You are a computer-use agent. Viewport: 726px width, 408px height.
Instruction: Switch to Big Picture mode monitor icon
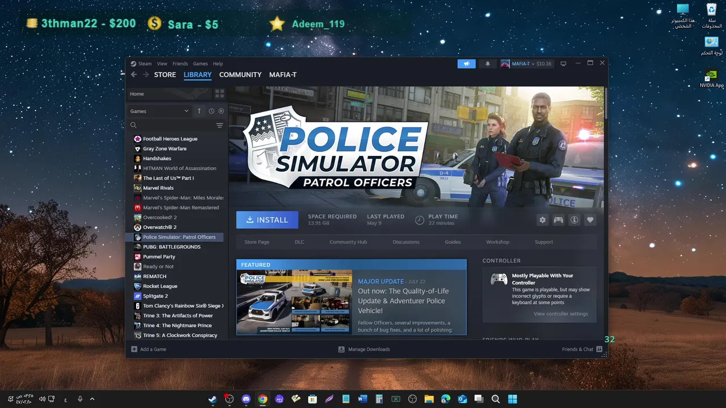click(x=563, y=63)
